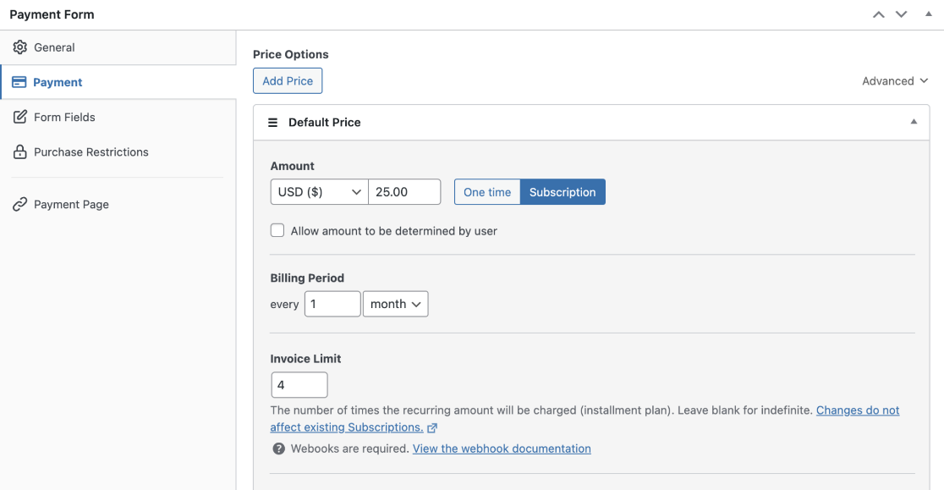Viewport: 944px width, 490px height.
Task: Grab the Default Price drag handle icon
Action: click(272, 122)
